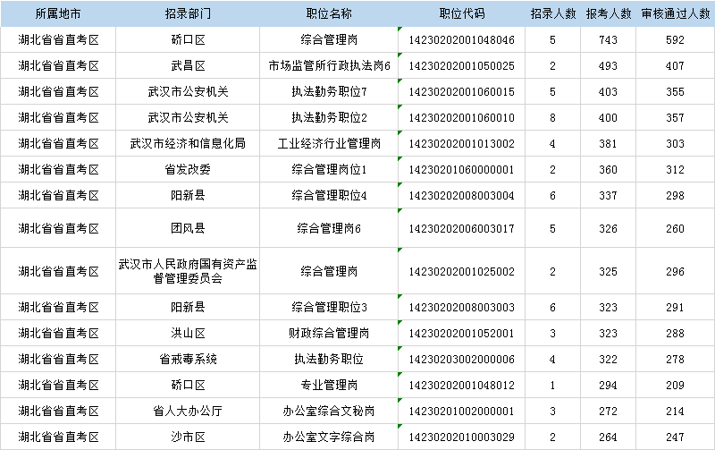Click the 职位名称 column header

click(329, 13)
